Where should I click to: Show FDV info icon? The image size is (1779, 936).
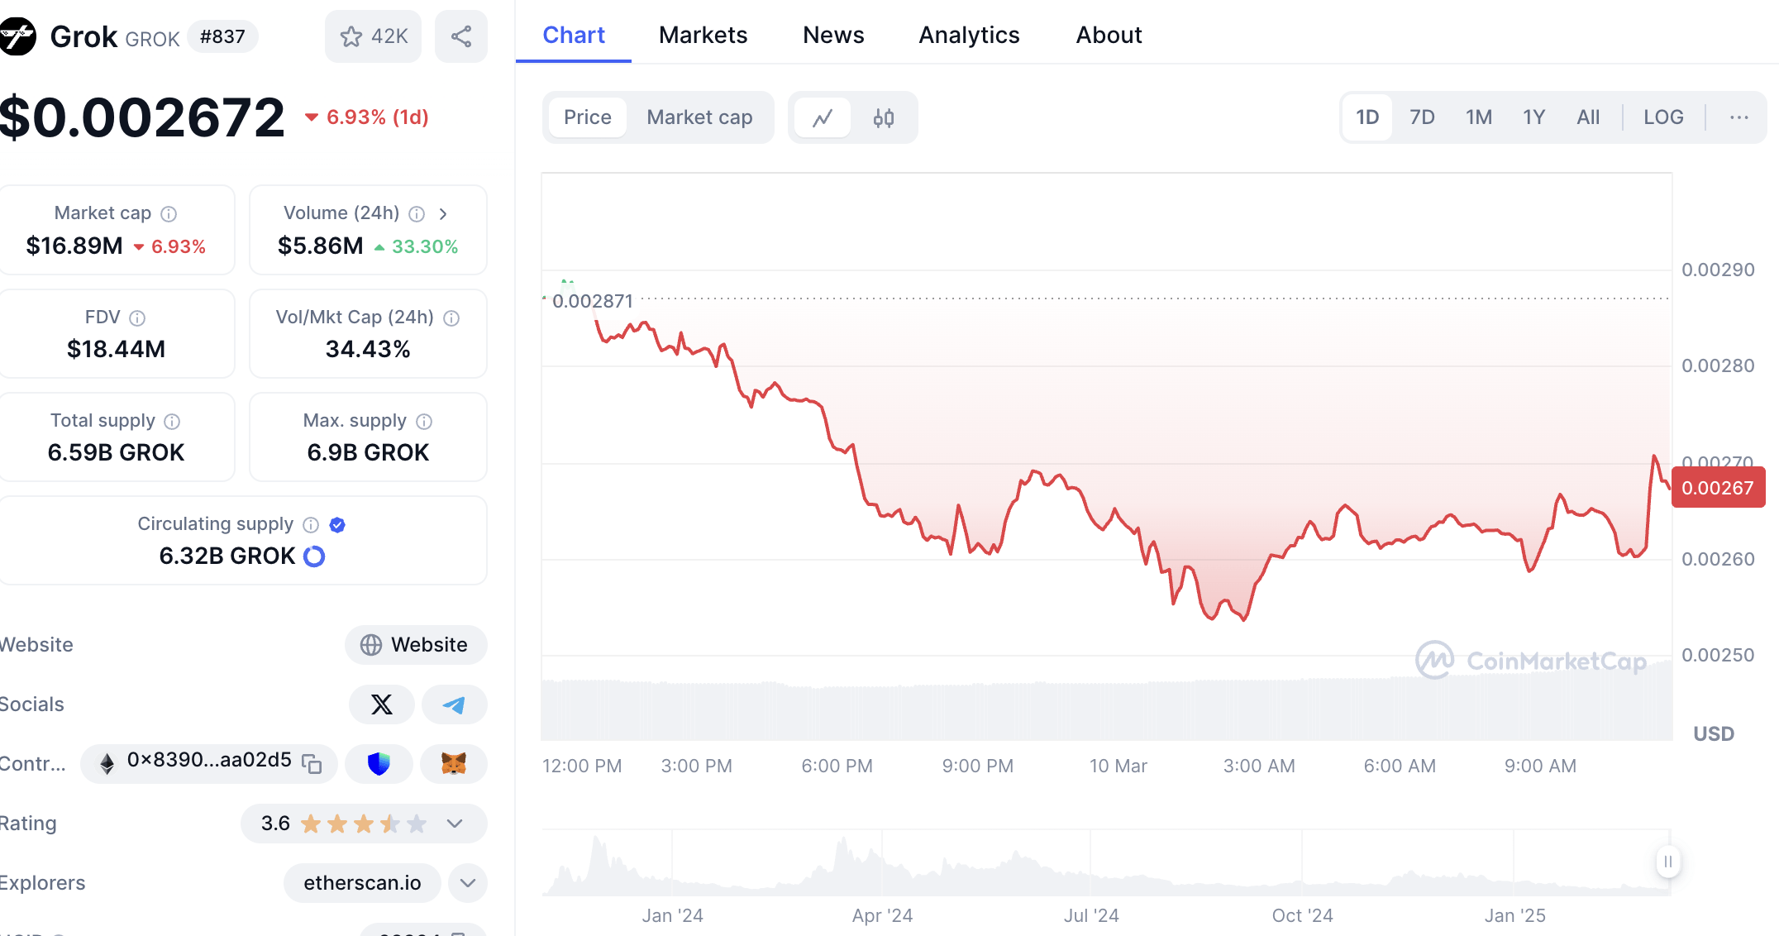tap(138, 318)
